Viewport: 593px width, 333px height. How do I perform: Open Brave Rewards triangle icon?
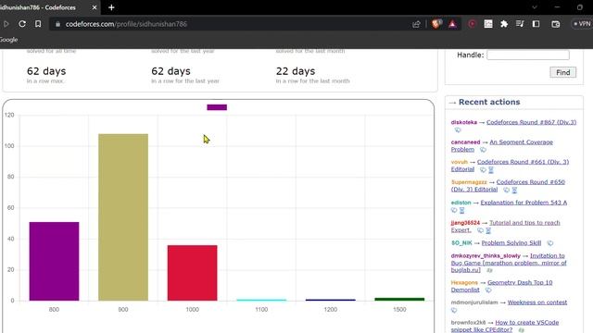(x=452, y=24)
